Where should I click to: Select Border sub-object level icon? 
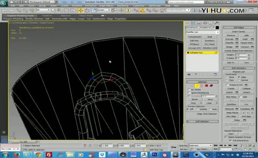click(x=202, y=85)
